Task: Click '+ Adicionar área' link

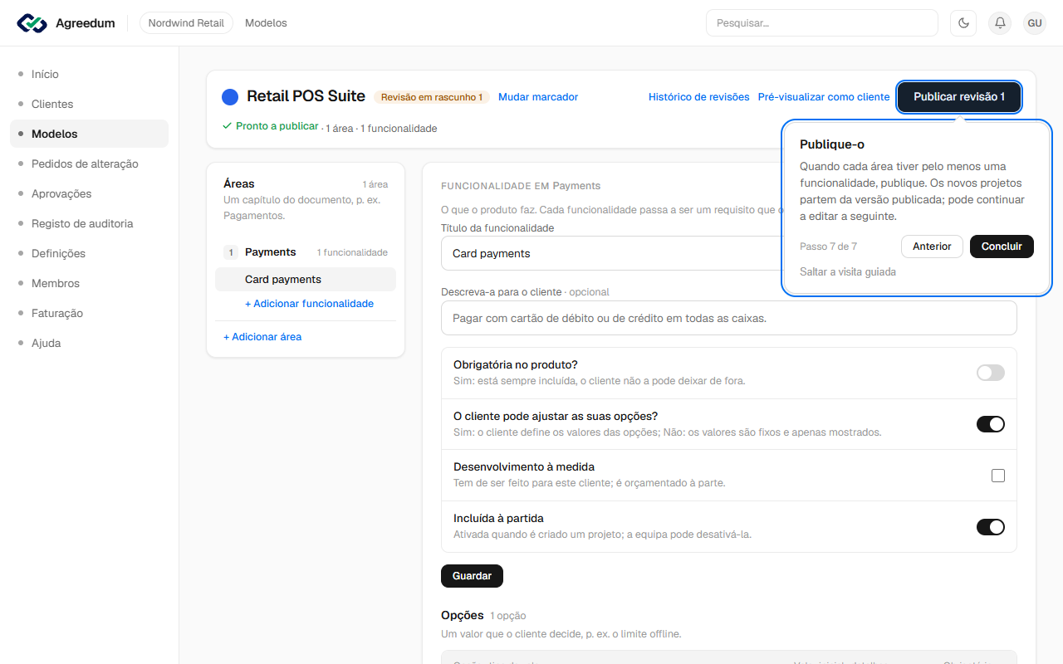Action: point(262,337)
